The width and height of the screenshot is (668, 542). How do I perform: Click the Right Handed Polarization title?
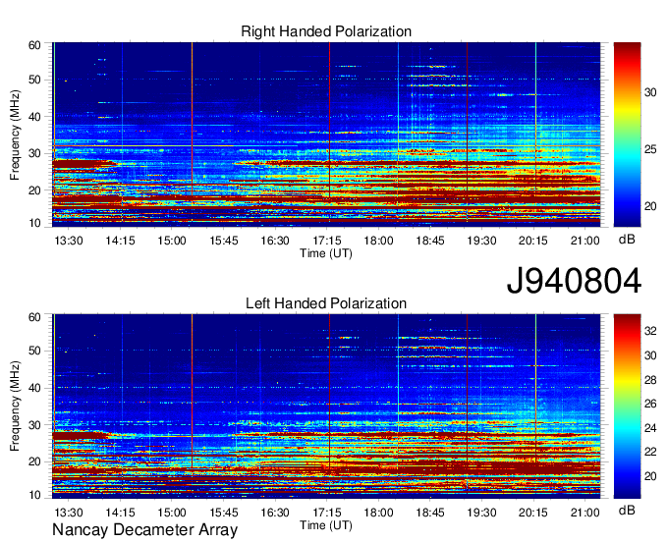click(x=326, y=31)
